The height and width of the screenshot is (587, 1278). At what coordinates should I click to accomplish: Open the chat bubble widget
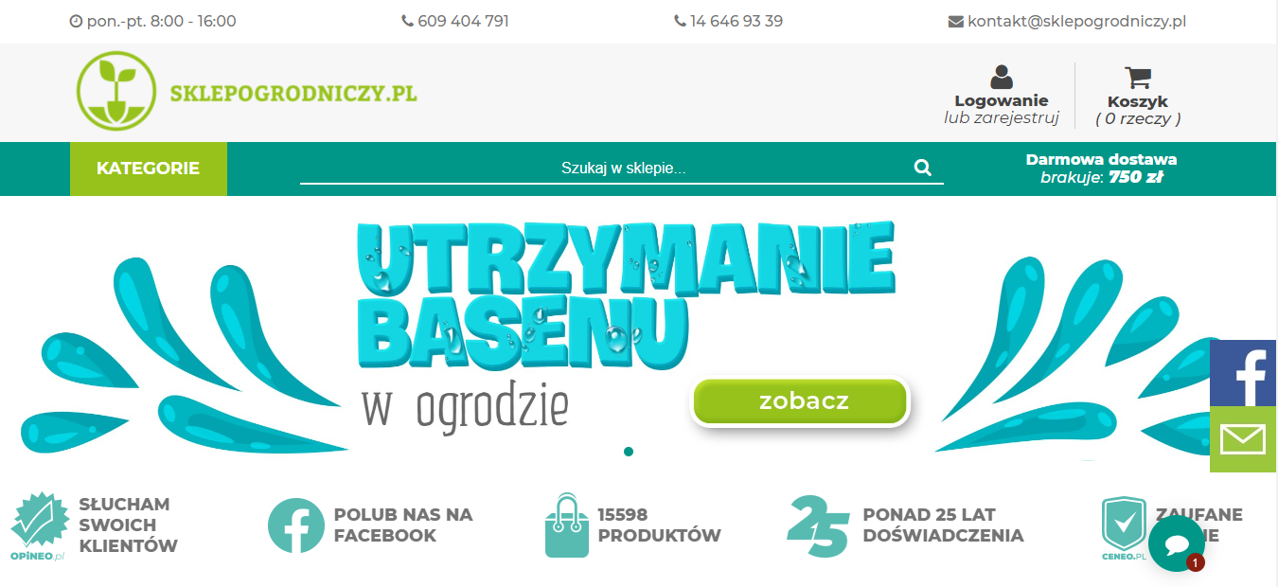tap(1177, 543)
